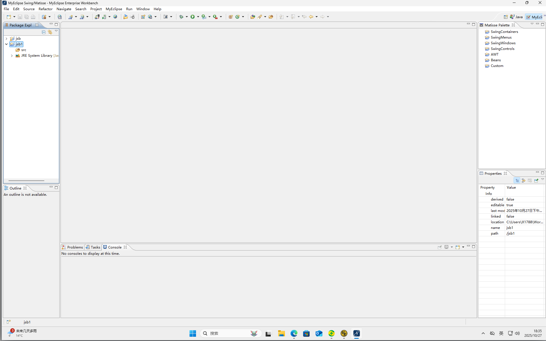The image size is (546, 341).
Task: Select the Debug toolbar icon
Action: click(x=182, y=17)
